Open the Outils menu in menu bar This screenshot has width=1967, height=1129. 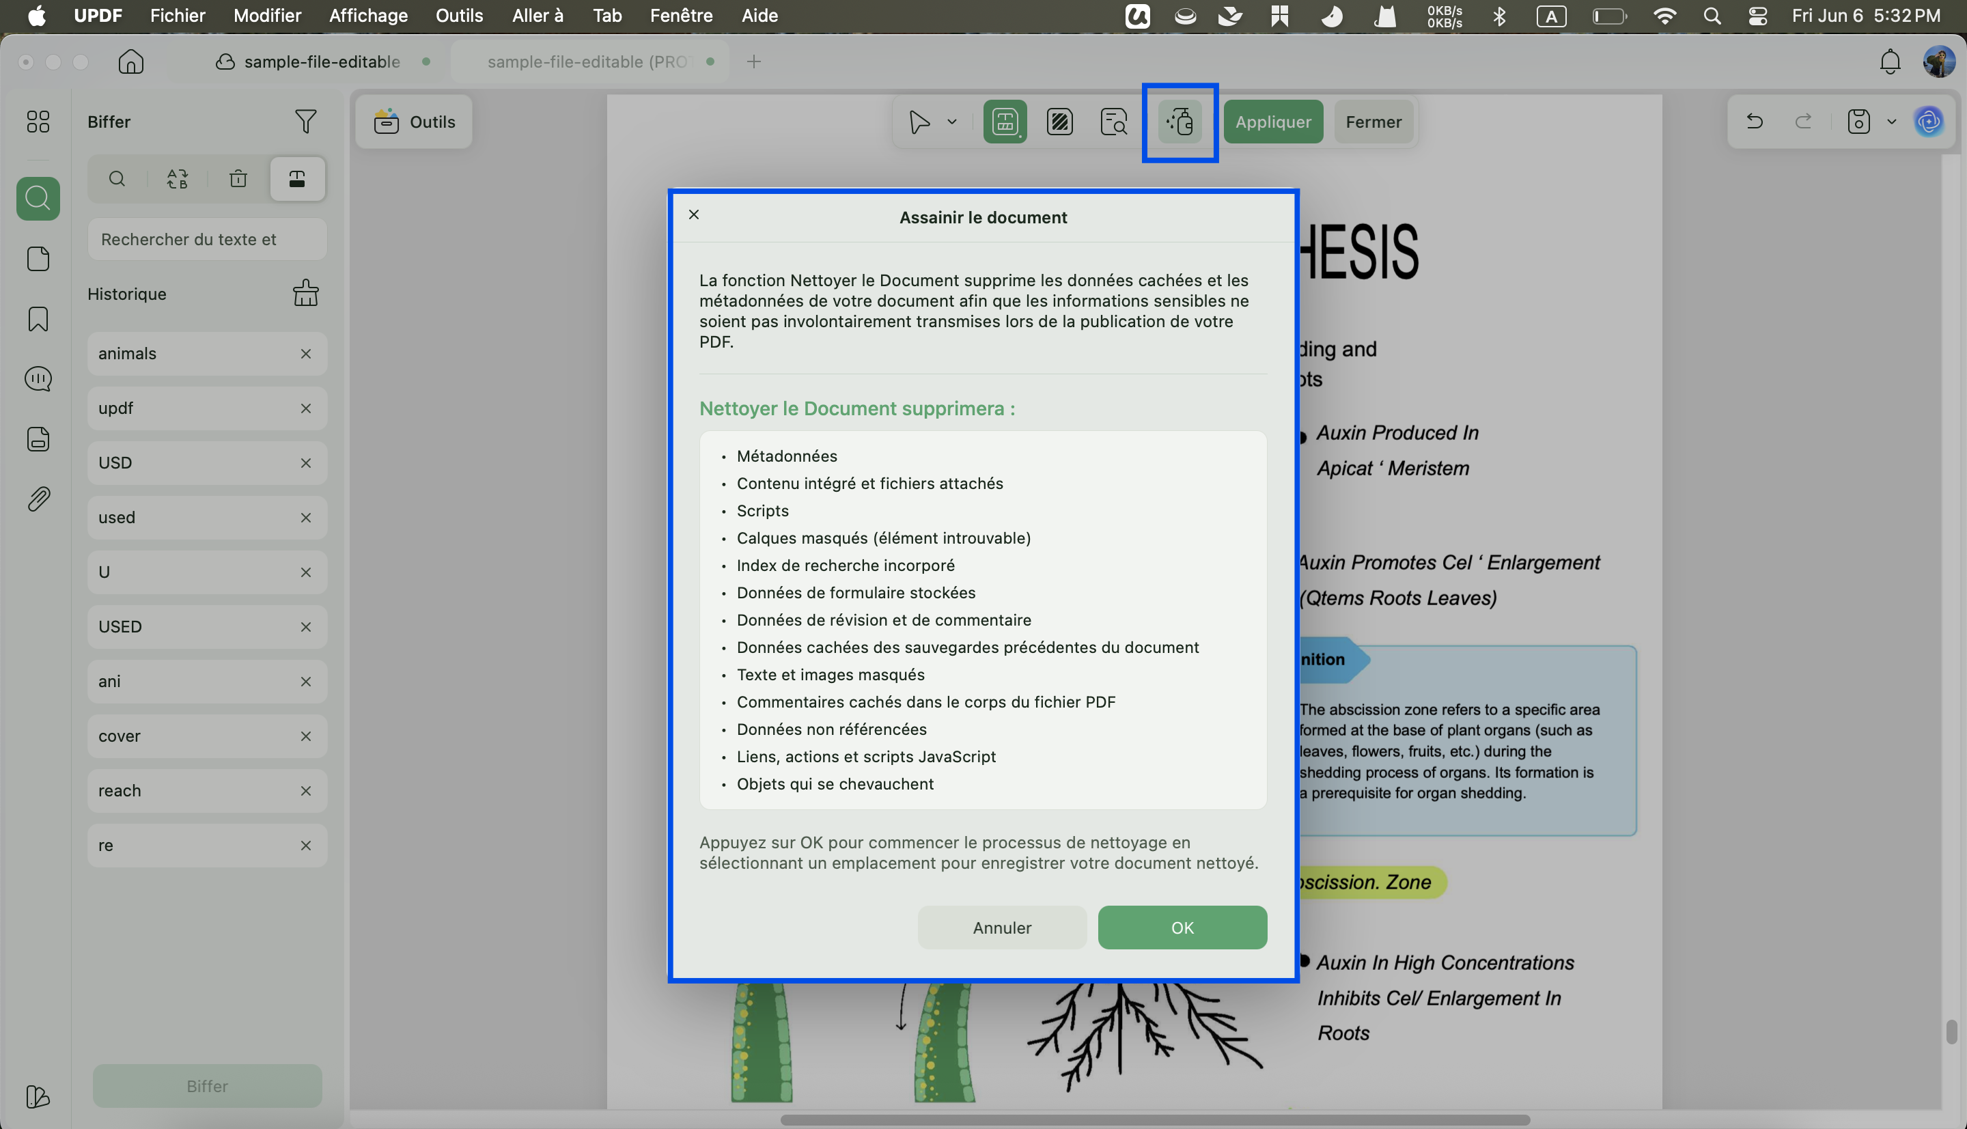(459, 16)
